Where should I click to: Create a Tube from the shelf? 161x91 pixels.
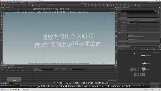click(7, 5)
